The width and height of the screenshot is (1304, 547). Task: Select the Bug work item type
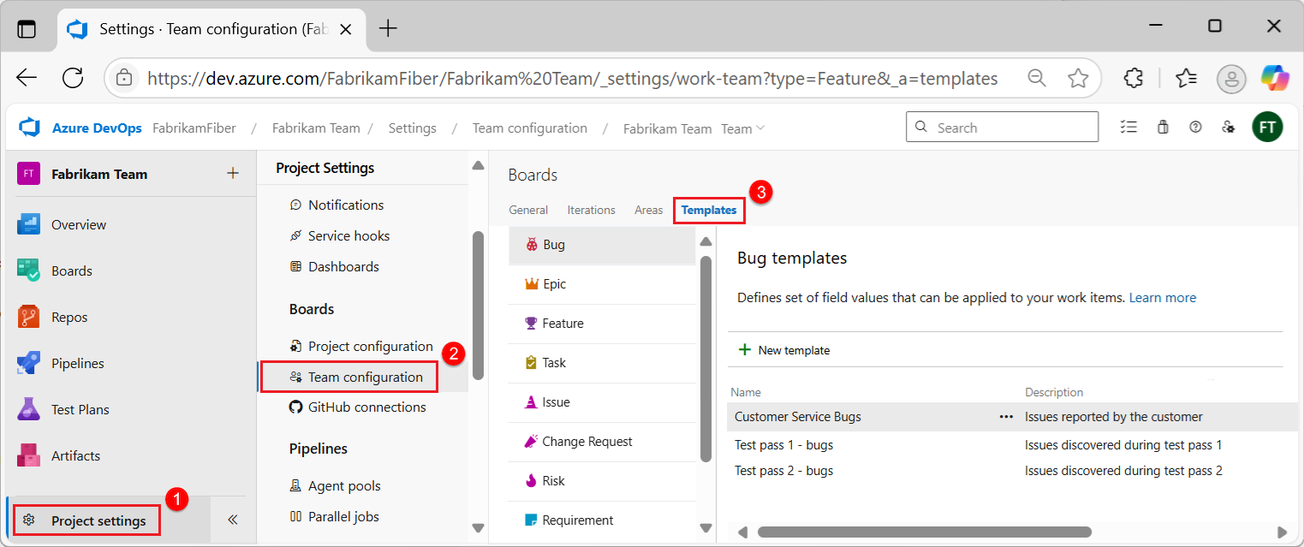click(602, 245)
